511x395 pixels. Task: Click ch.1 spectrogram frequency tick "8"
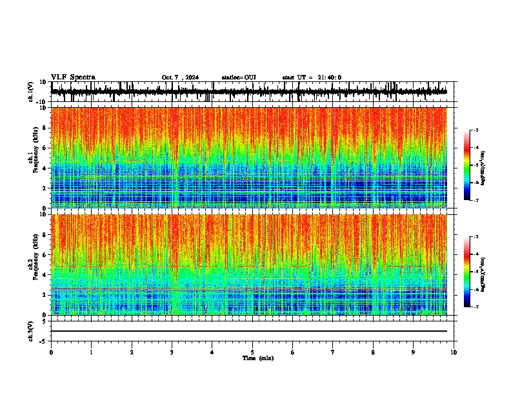[45, 128]
